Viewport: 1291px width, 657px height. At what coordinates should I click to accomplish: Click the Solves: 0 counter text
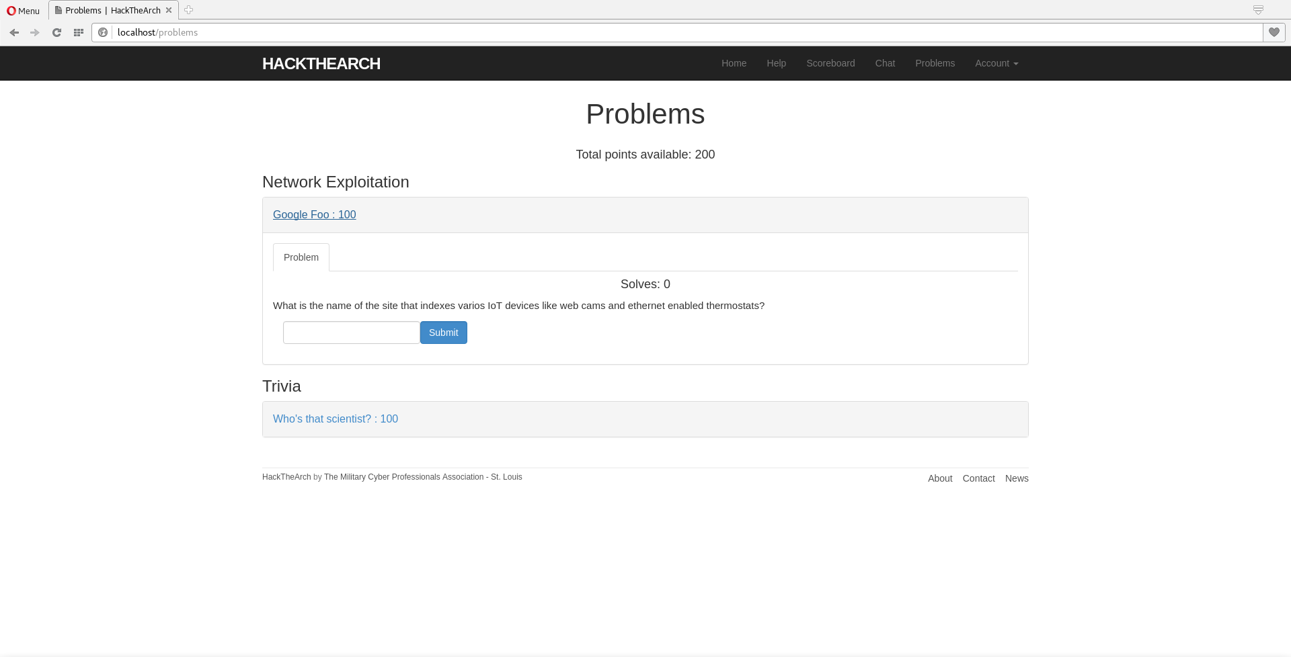click(x=645, y=284)
